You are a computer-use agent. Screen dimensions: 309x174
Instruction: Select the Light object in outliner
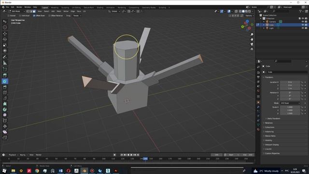pos(271,28)
